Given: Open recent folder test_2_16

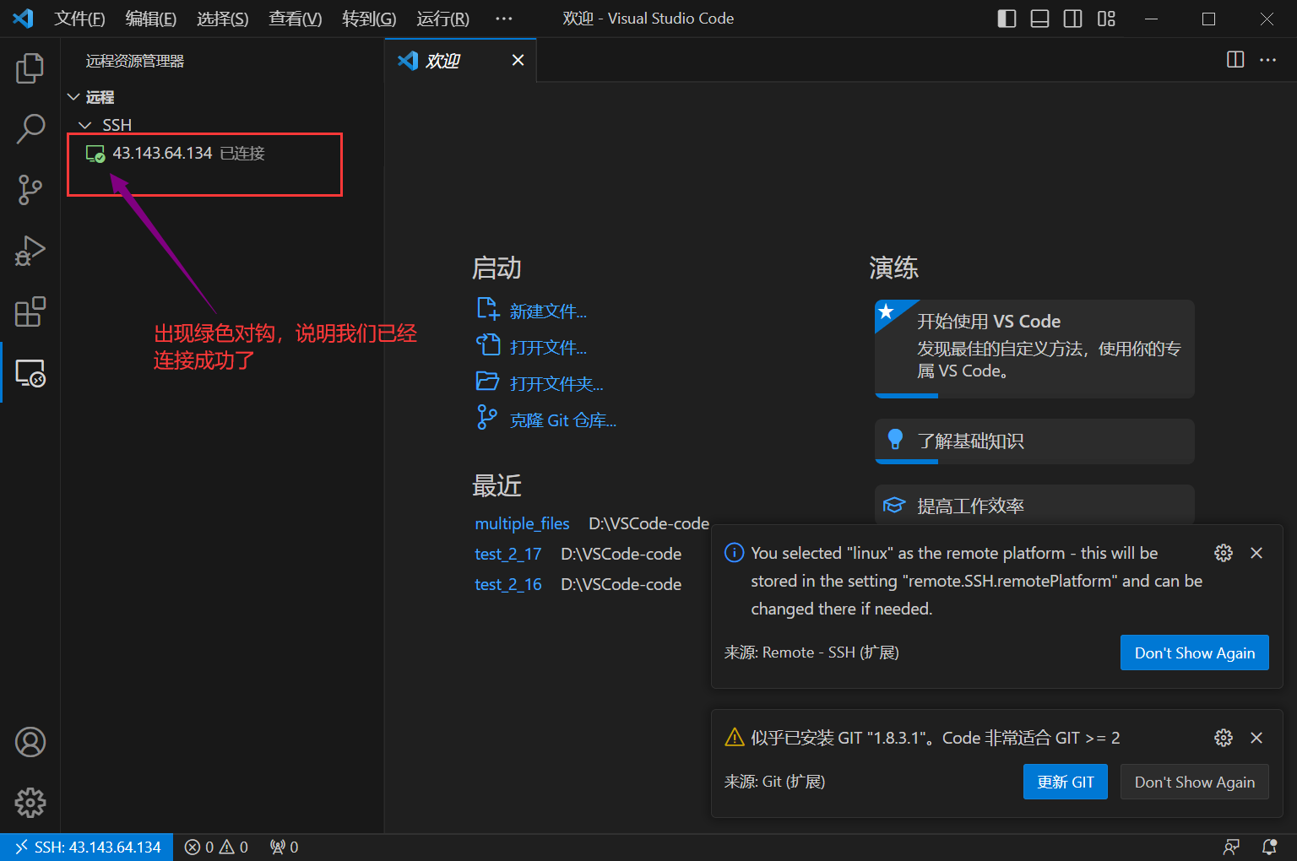Looking at the screenshot, I should [507, 584].
